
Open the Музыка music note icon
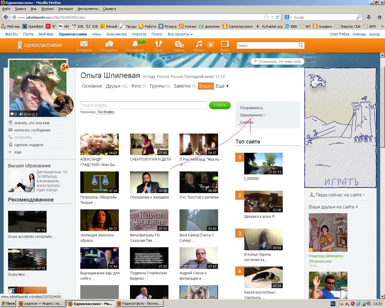pos(199,46)
